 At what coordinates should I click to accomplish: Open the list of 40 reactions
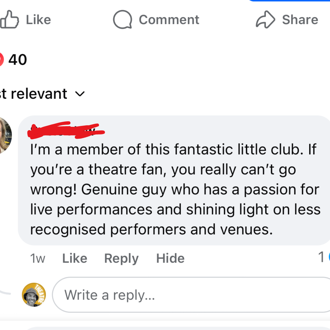pos(17,60)
